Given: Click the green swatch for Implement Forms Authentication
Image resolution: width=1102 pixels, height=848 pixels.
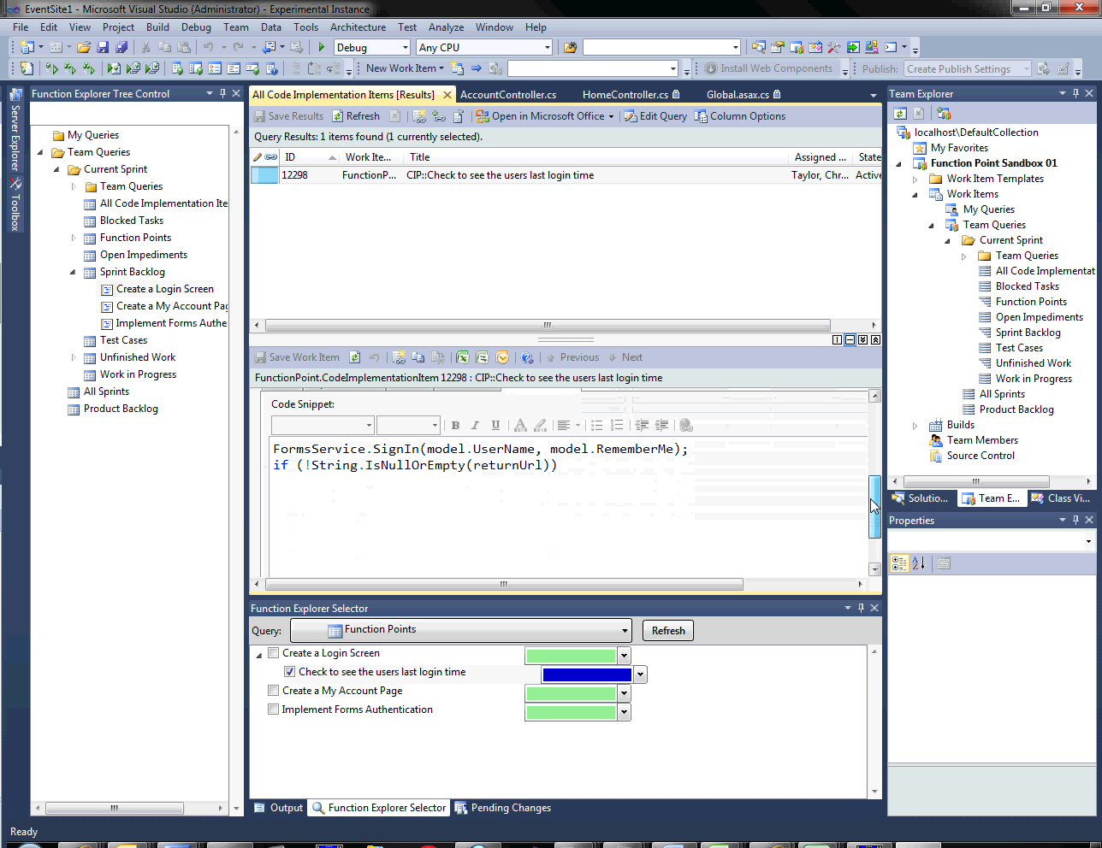Looking at the screenshot, I should [x=571, y=712].
